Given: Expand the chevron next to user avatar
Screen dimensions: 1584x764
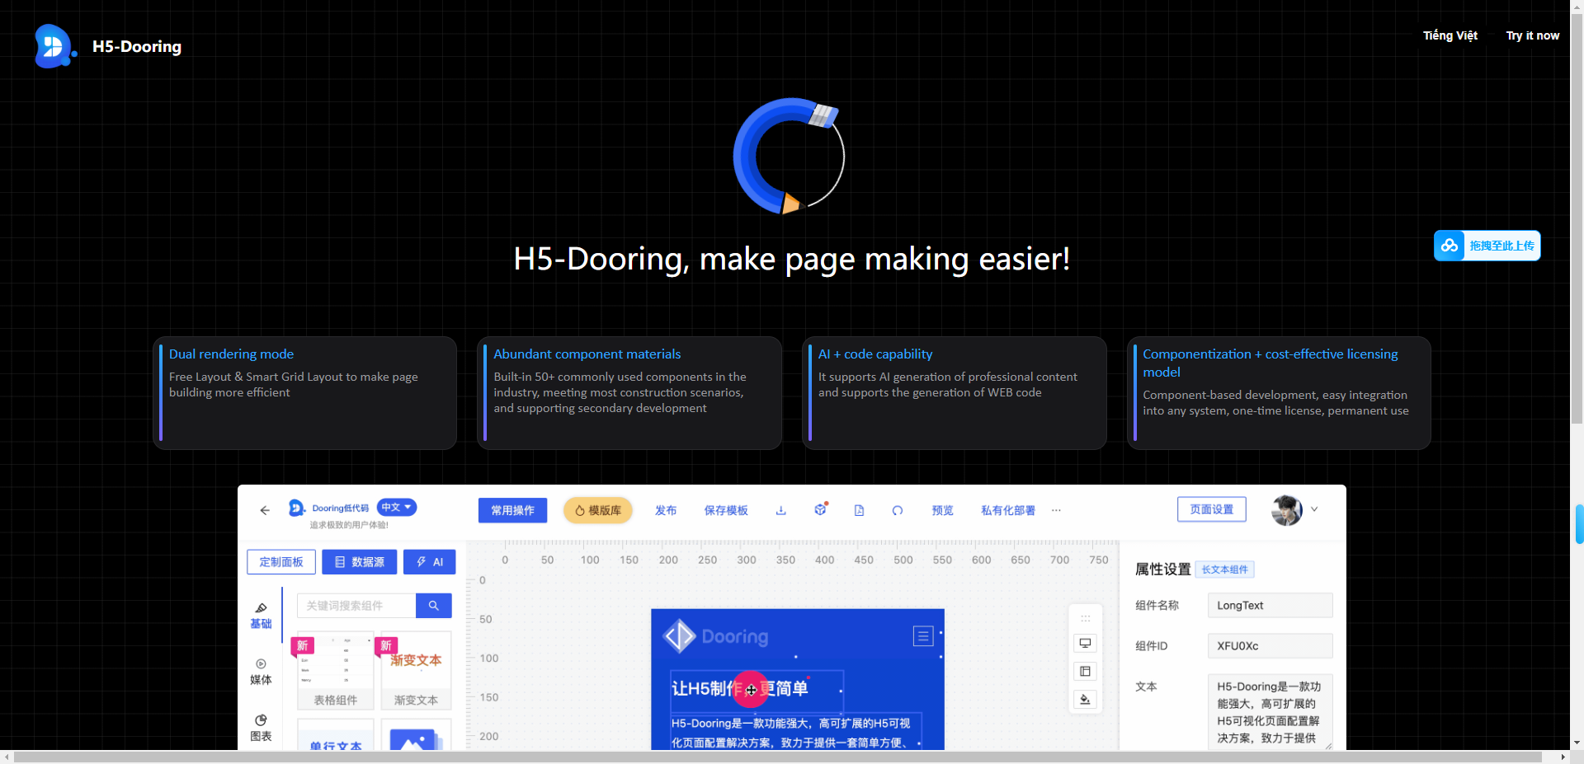Looking at the screenshot, I should click(x=1314, y=509).
